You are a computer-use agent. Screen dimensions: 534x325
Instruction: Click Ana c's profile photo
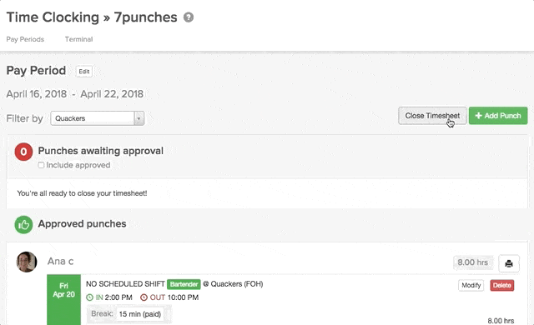[27, 262]
